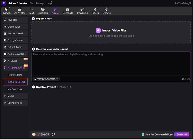Click the refresh credits icon
The height and width of the screenshot is (139, 193).
(x=53, y=135)
